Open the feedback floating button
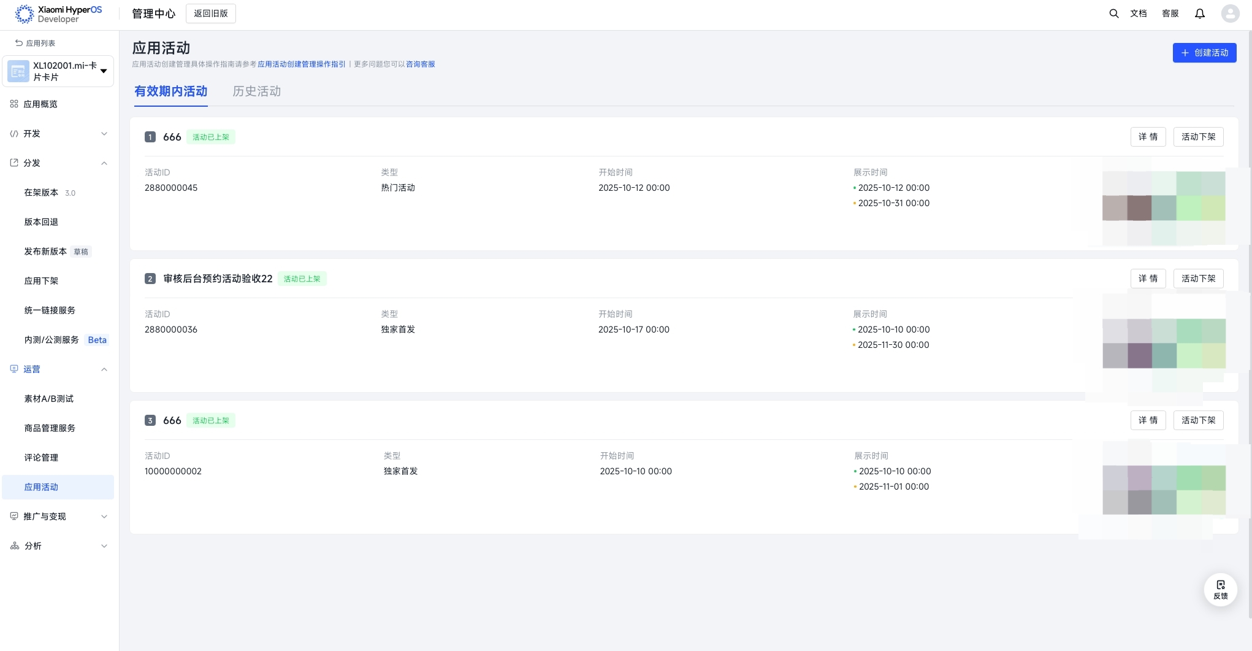 [1220, 589]
